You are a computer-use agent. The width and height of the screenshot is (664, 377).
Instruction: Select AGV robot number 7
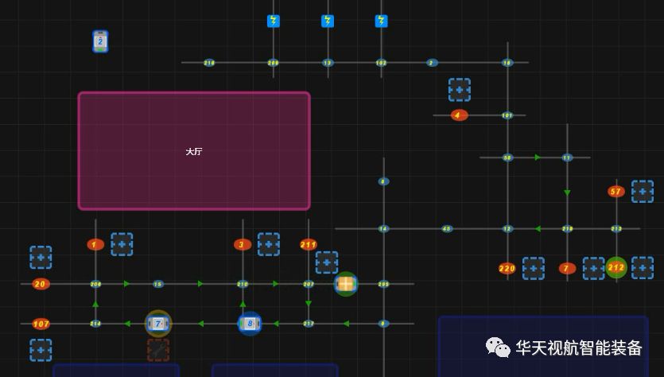(158, 324)
